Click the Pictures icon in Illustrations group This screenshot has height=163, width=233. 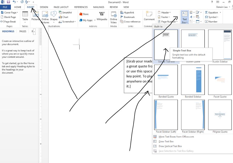click(x=35, y=16)
